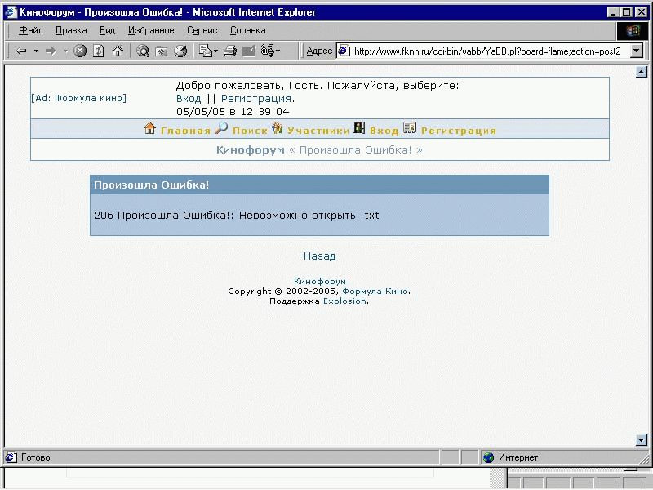Viewport: 653px width, 490px height.
Task: Click the Главная navigation link
Action: (x=185, y=131)
